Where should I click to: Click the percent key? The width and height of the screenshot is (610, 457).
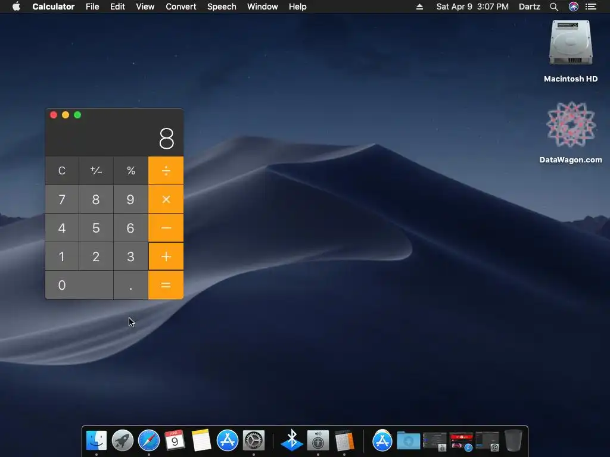[130, 171]
